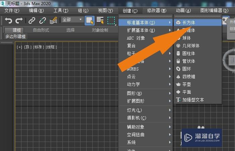Image resolution: width=235 pixels, height=151 pixels.
Task: Expand the 灯光(L) submenu
Action: click(146, 110)
